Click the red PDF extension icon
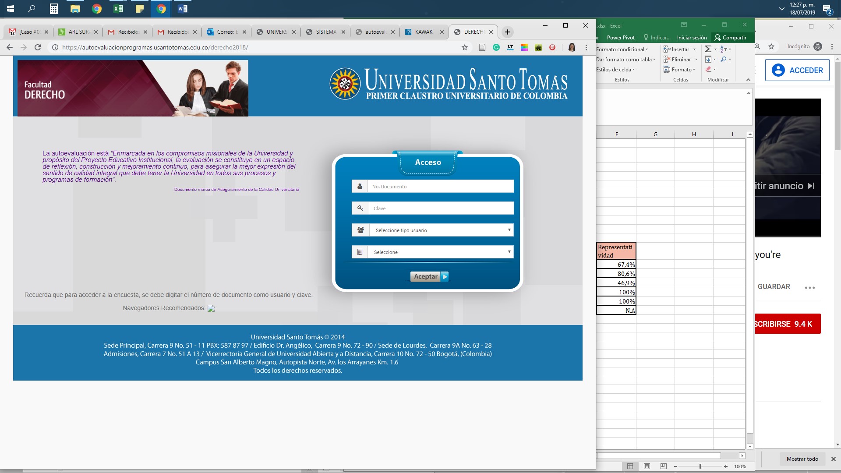841x473 pixels. pyautogui.click(x=552, y=47)
